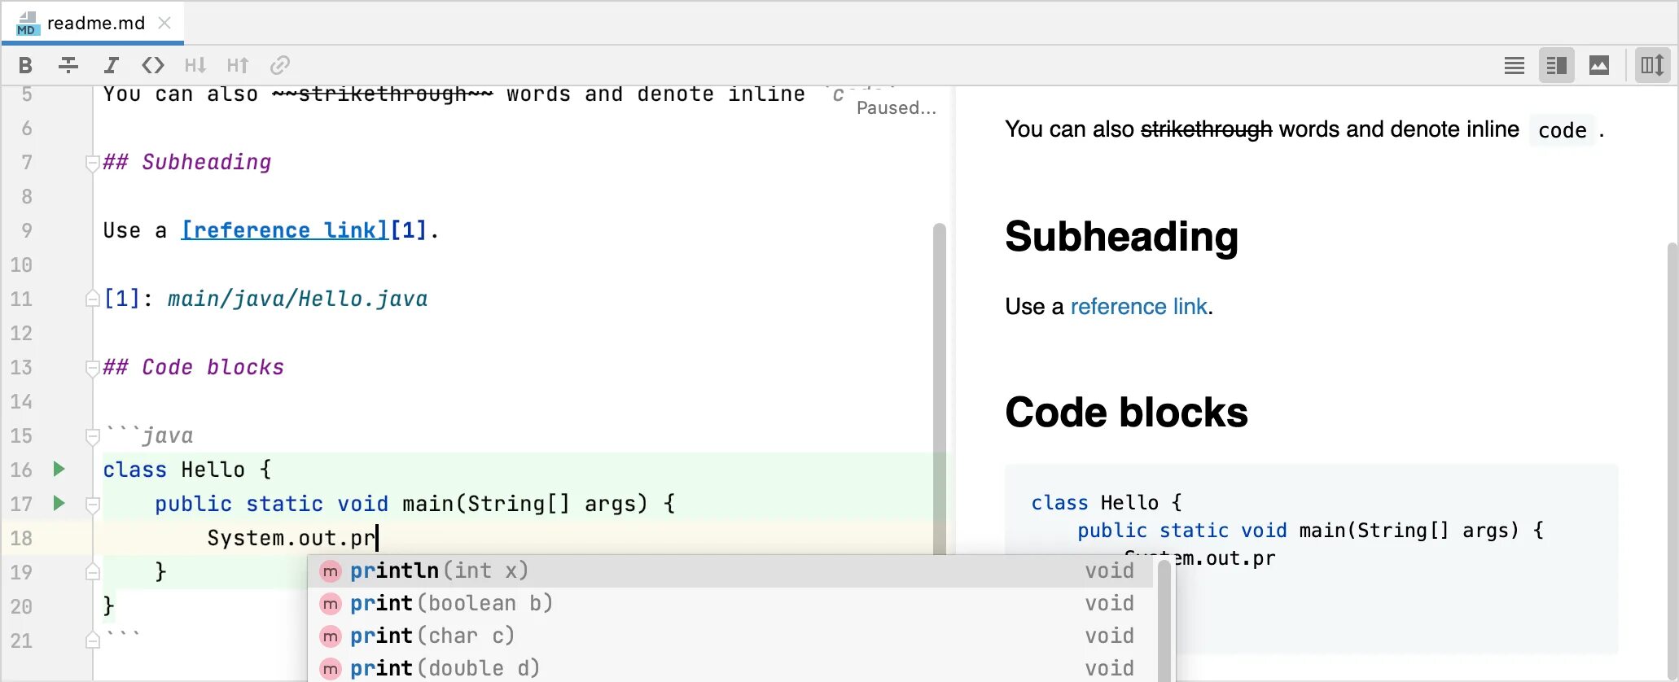Insert inline code formatting

[x=153, y=65]
